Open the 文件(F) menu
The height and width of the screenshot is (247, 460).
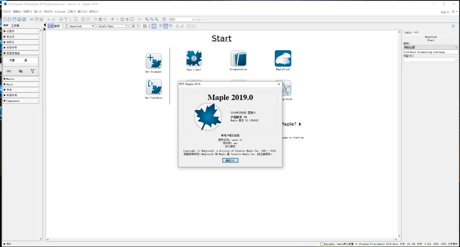pos(7,12)
